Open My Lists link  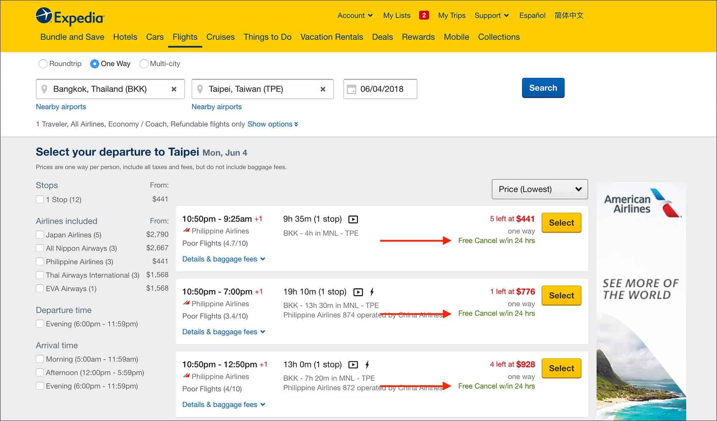pos(397,15)
